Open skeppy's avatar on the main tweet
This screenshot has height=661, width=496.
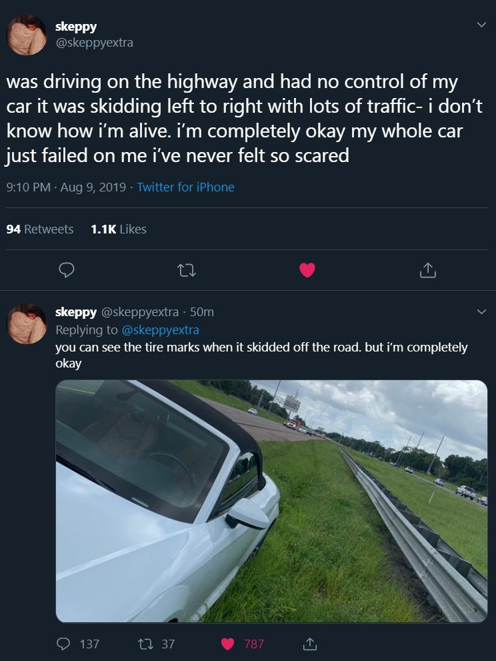27,35
